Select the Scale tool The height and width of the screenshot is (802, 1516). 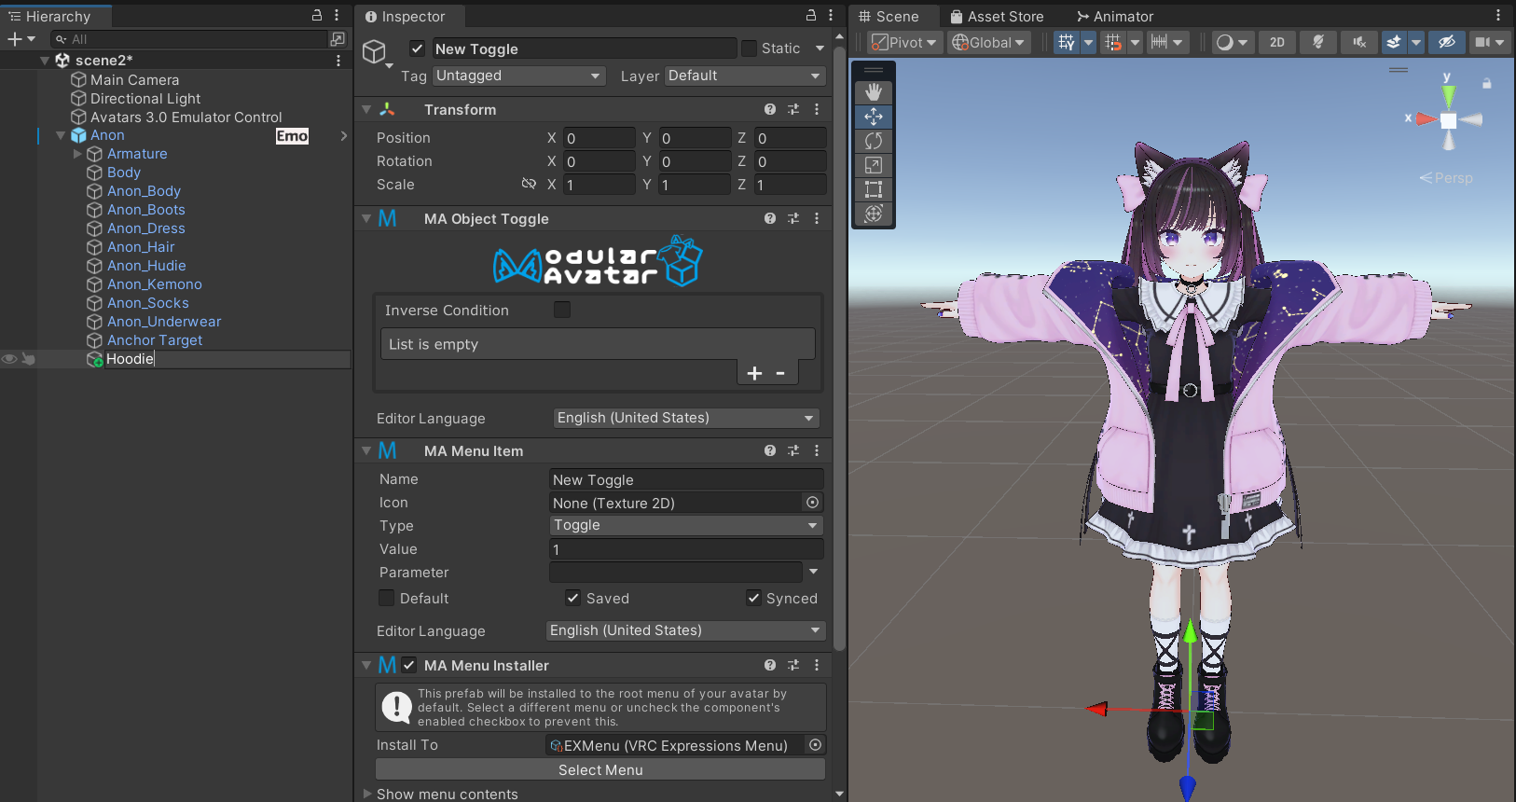click(x=874, y=164)
